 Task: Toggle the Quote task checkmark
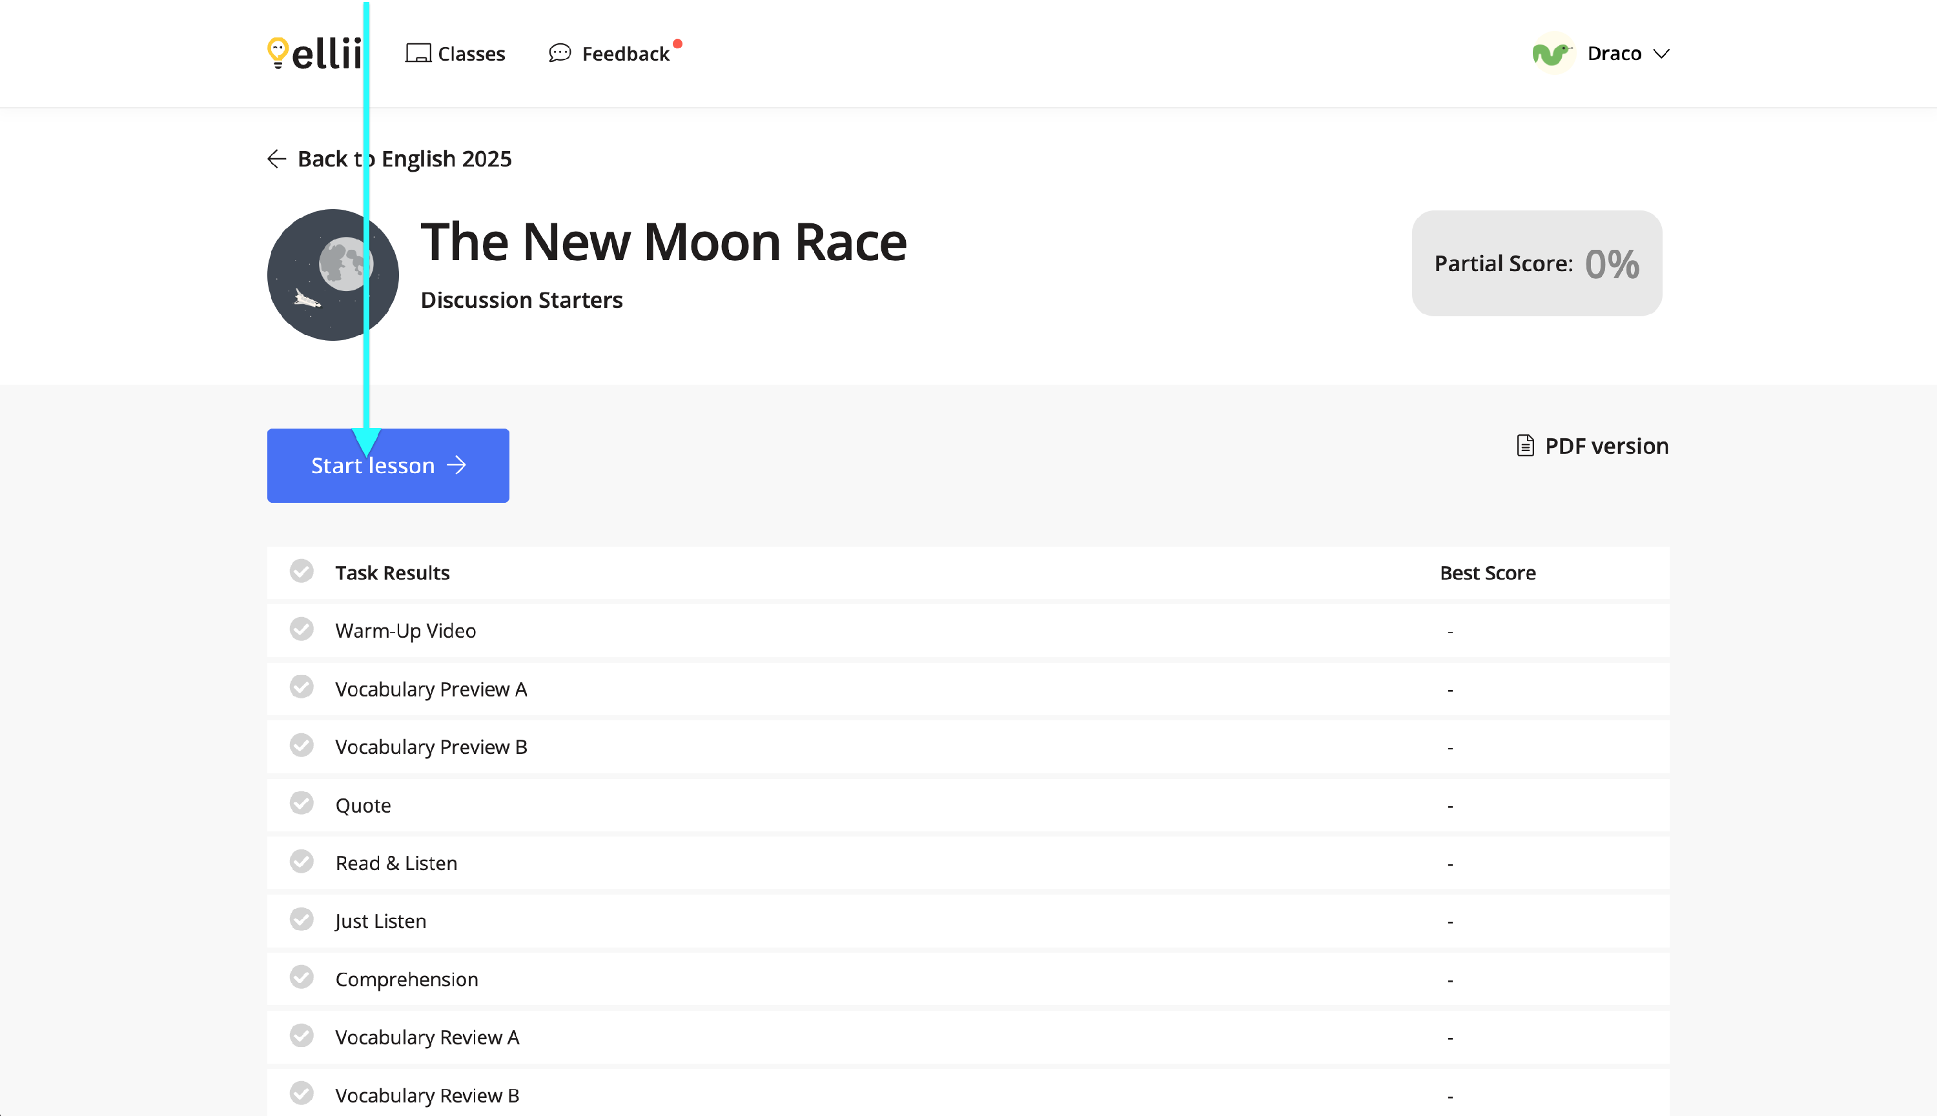pyautogui.click(x=302, y=804)
